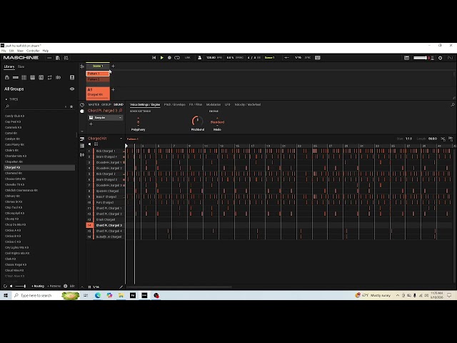Click the Library search field
Viewport: 457px width, 343px height.
[x=35, y=106]
